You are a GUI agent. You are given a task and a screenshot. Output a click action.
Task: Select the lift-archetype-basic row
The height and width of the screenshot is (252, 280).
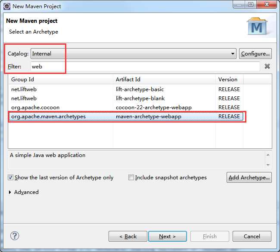coord(126,89)
